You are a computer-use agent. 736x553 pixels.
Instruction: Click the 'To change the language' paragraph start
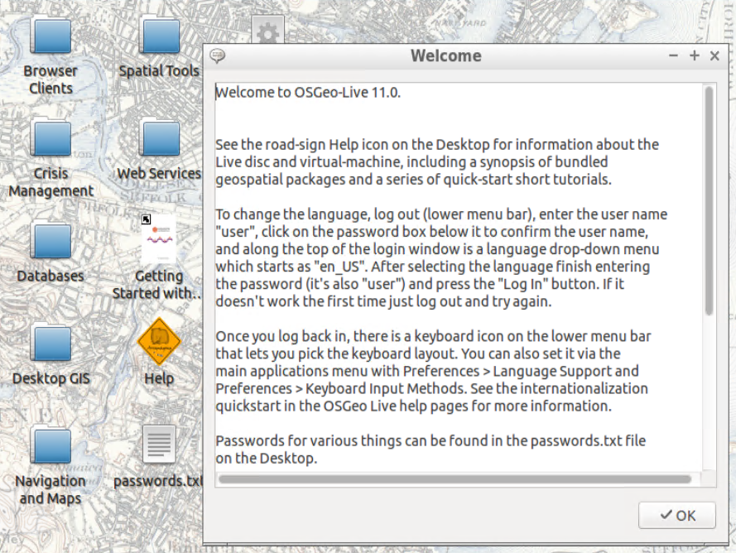[292, 214]
